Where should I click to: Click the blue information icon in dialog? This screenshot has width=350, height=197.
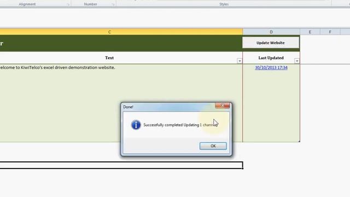(136, 125)
